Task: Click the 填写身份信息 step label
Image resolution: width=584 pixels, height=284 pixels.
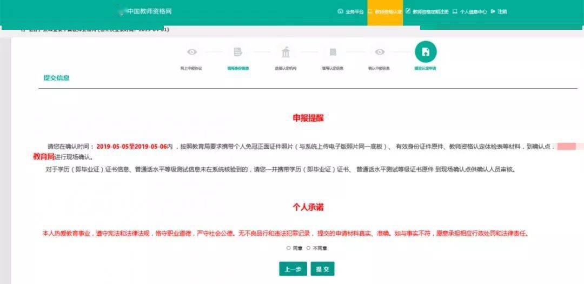Action: point(238,69)
